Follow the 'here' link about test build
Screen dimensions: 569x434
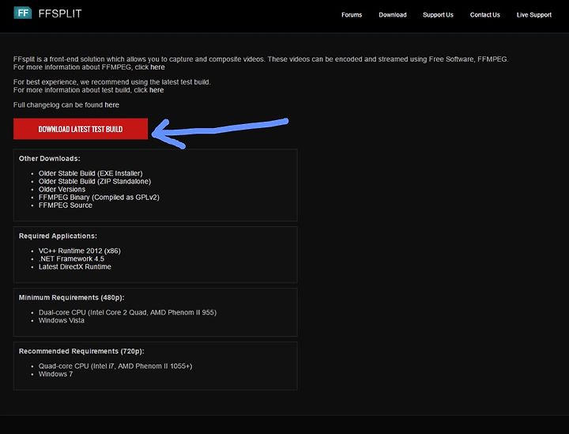pos(156,90)
